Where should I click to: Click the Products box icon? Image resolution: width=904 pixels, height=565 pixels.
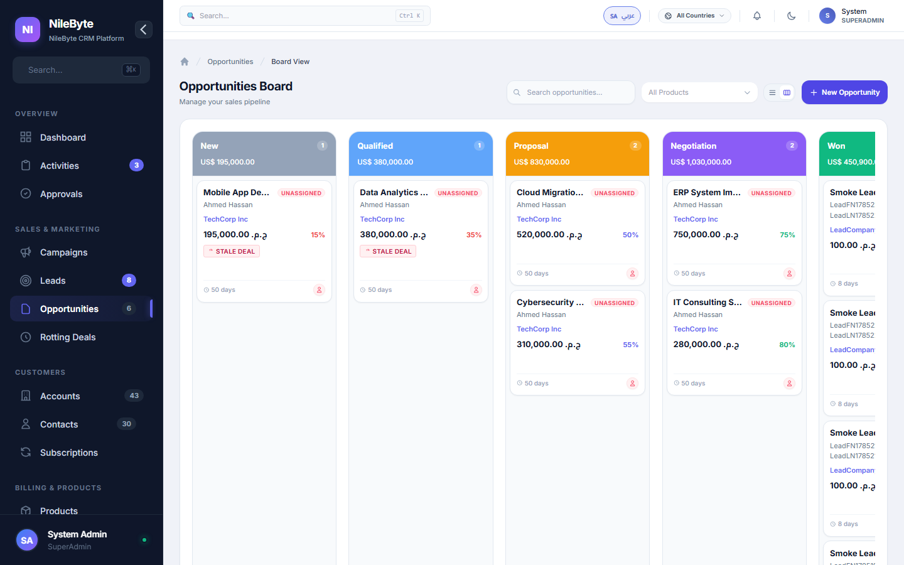click(x=26, y=510)
